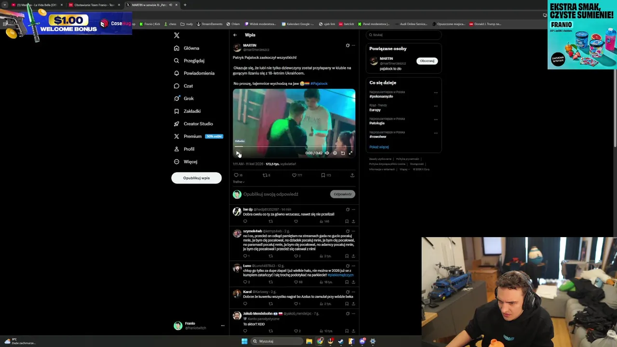
Task: Open video settings gear icon
Action: point(335,153)
